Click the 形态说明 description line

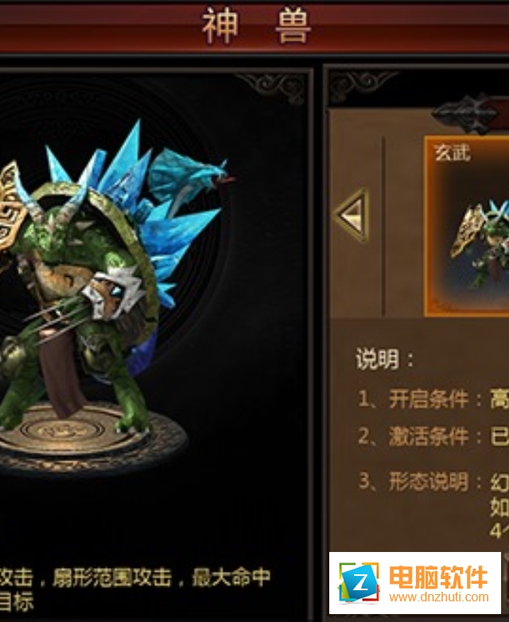coord(433,481)
